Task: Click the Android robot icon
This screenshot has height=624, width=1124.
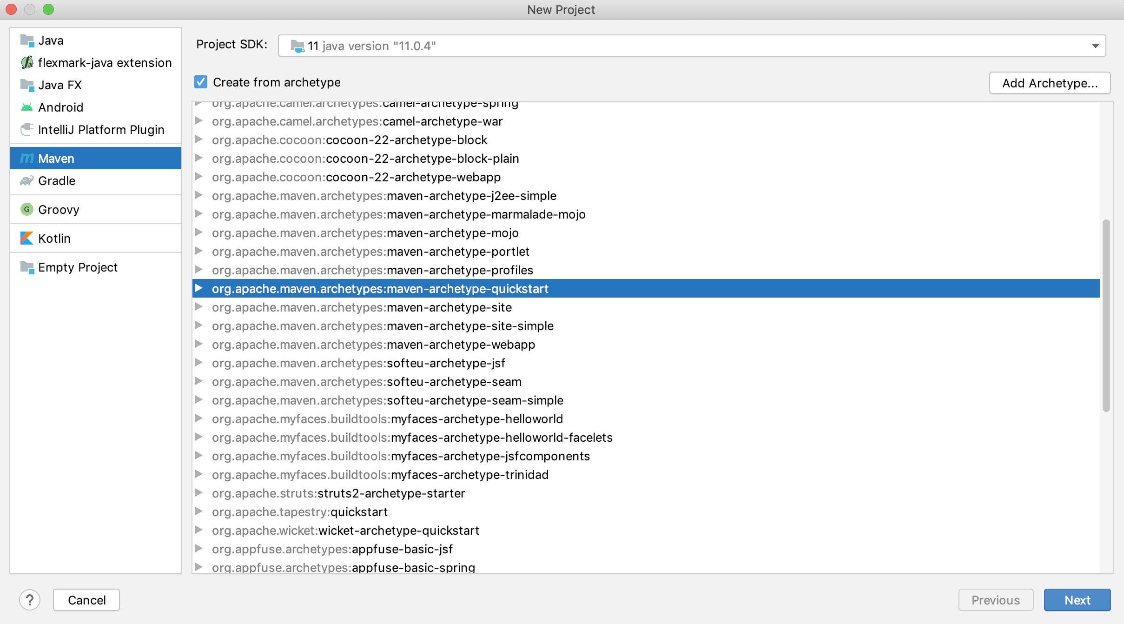Action: tap(27, 107)
